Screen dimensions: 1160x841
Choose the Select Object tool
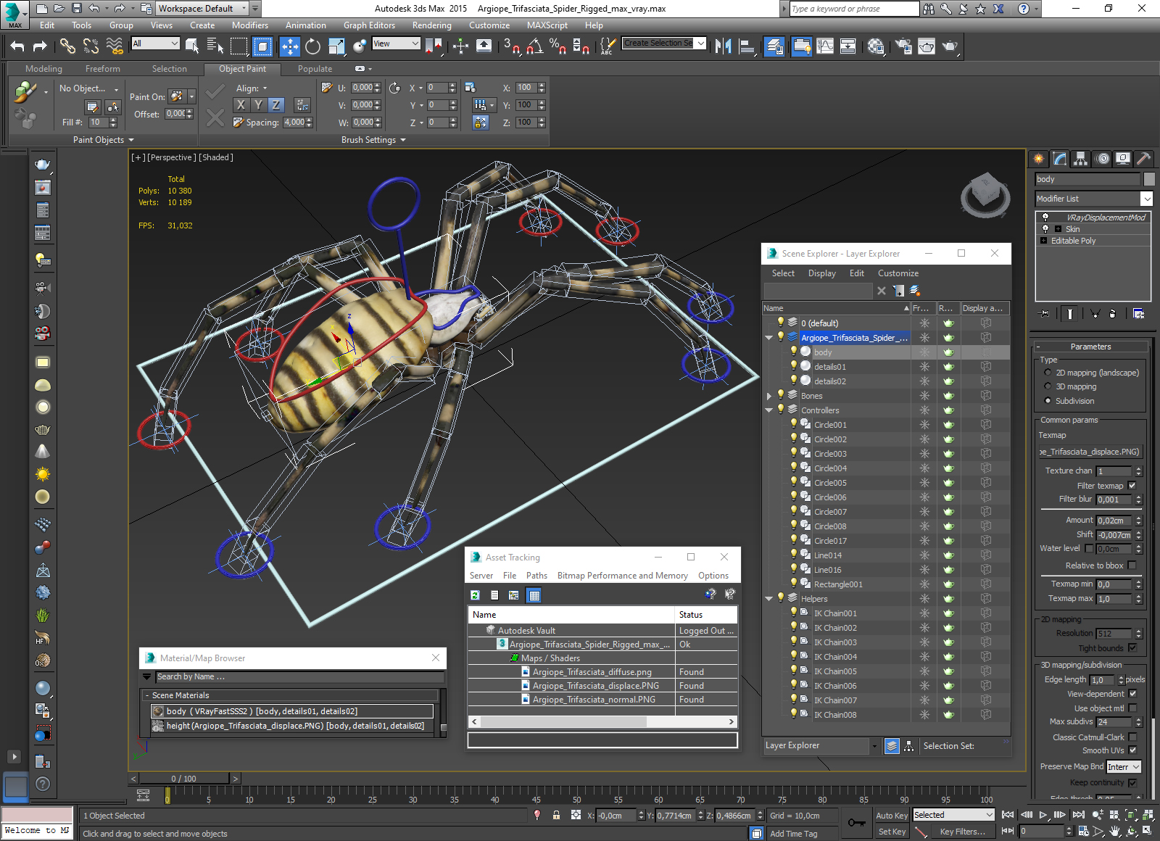(x=192, y=46)
